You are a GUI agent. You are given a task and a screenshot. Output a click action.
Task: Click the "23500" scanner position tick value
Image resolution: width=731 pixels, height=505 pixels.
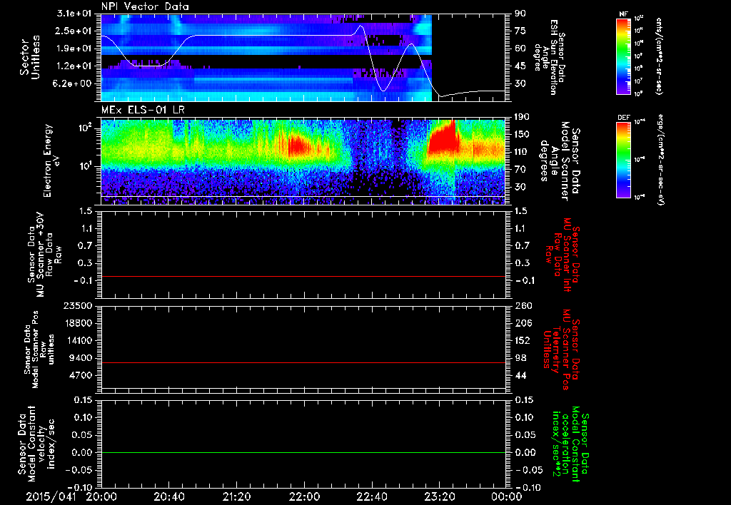[79, 306]
